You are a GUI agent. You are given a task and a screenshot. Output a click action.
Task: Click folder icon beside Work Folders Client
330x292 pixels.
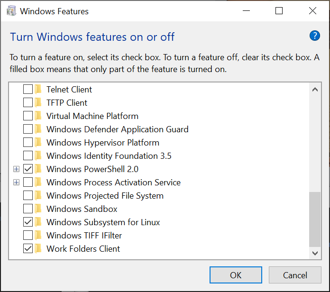38,249
